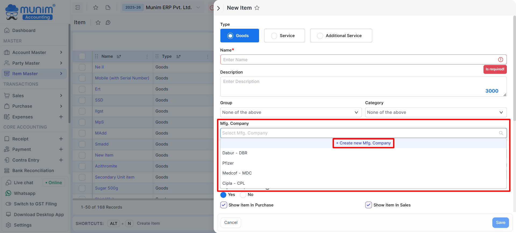Open the Category dropdown
The width and height of the screenshot is (516, 233).
tap(435, 112)
